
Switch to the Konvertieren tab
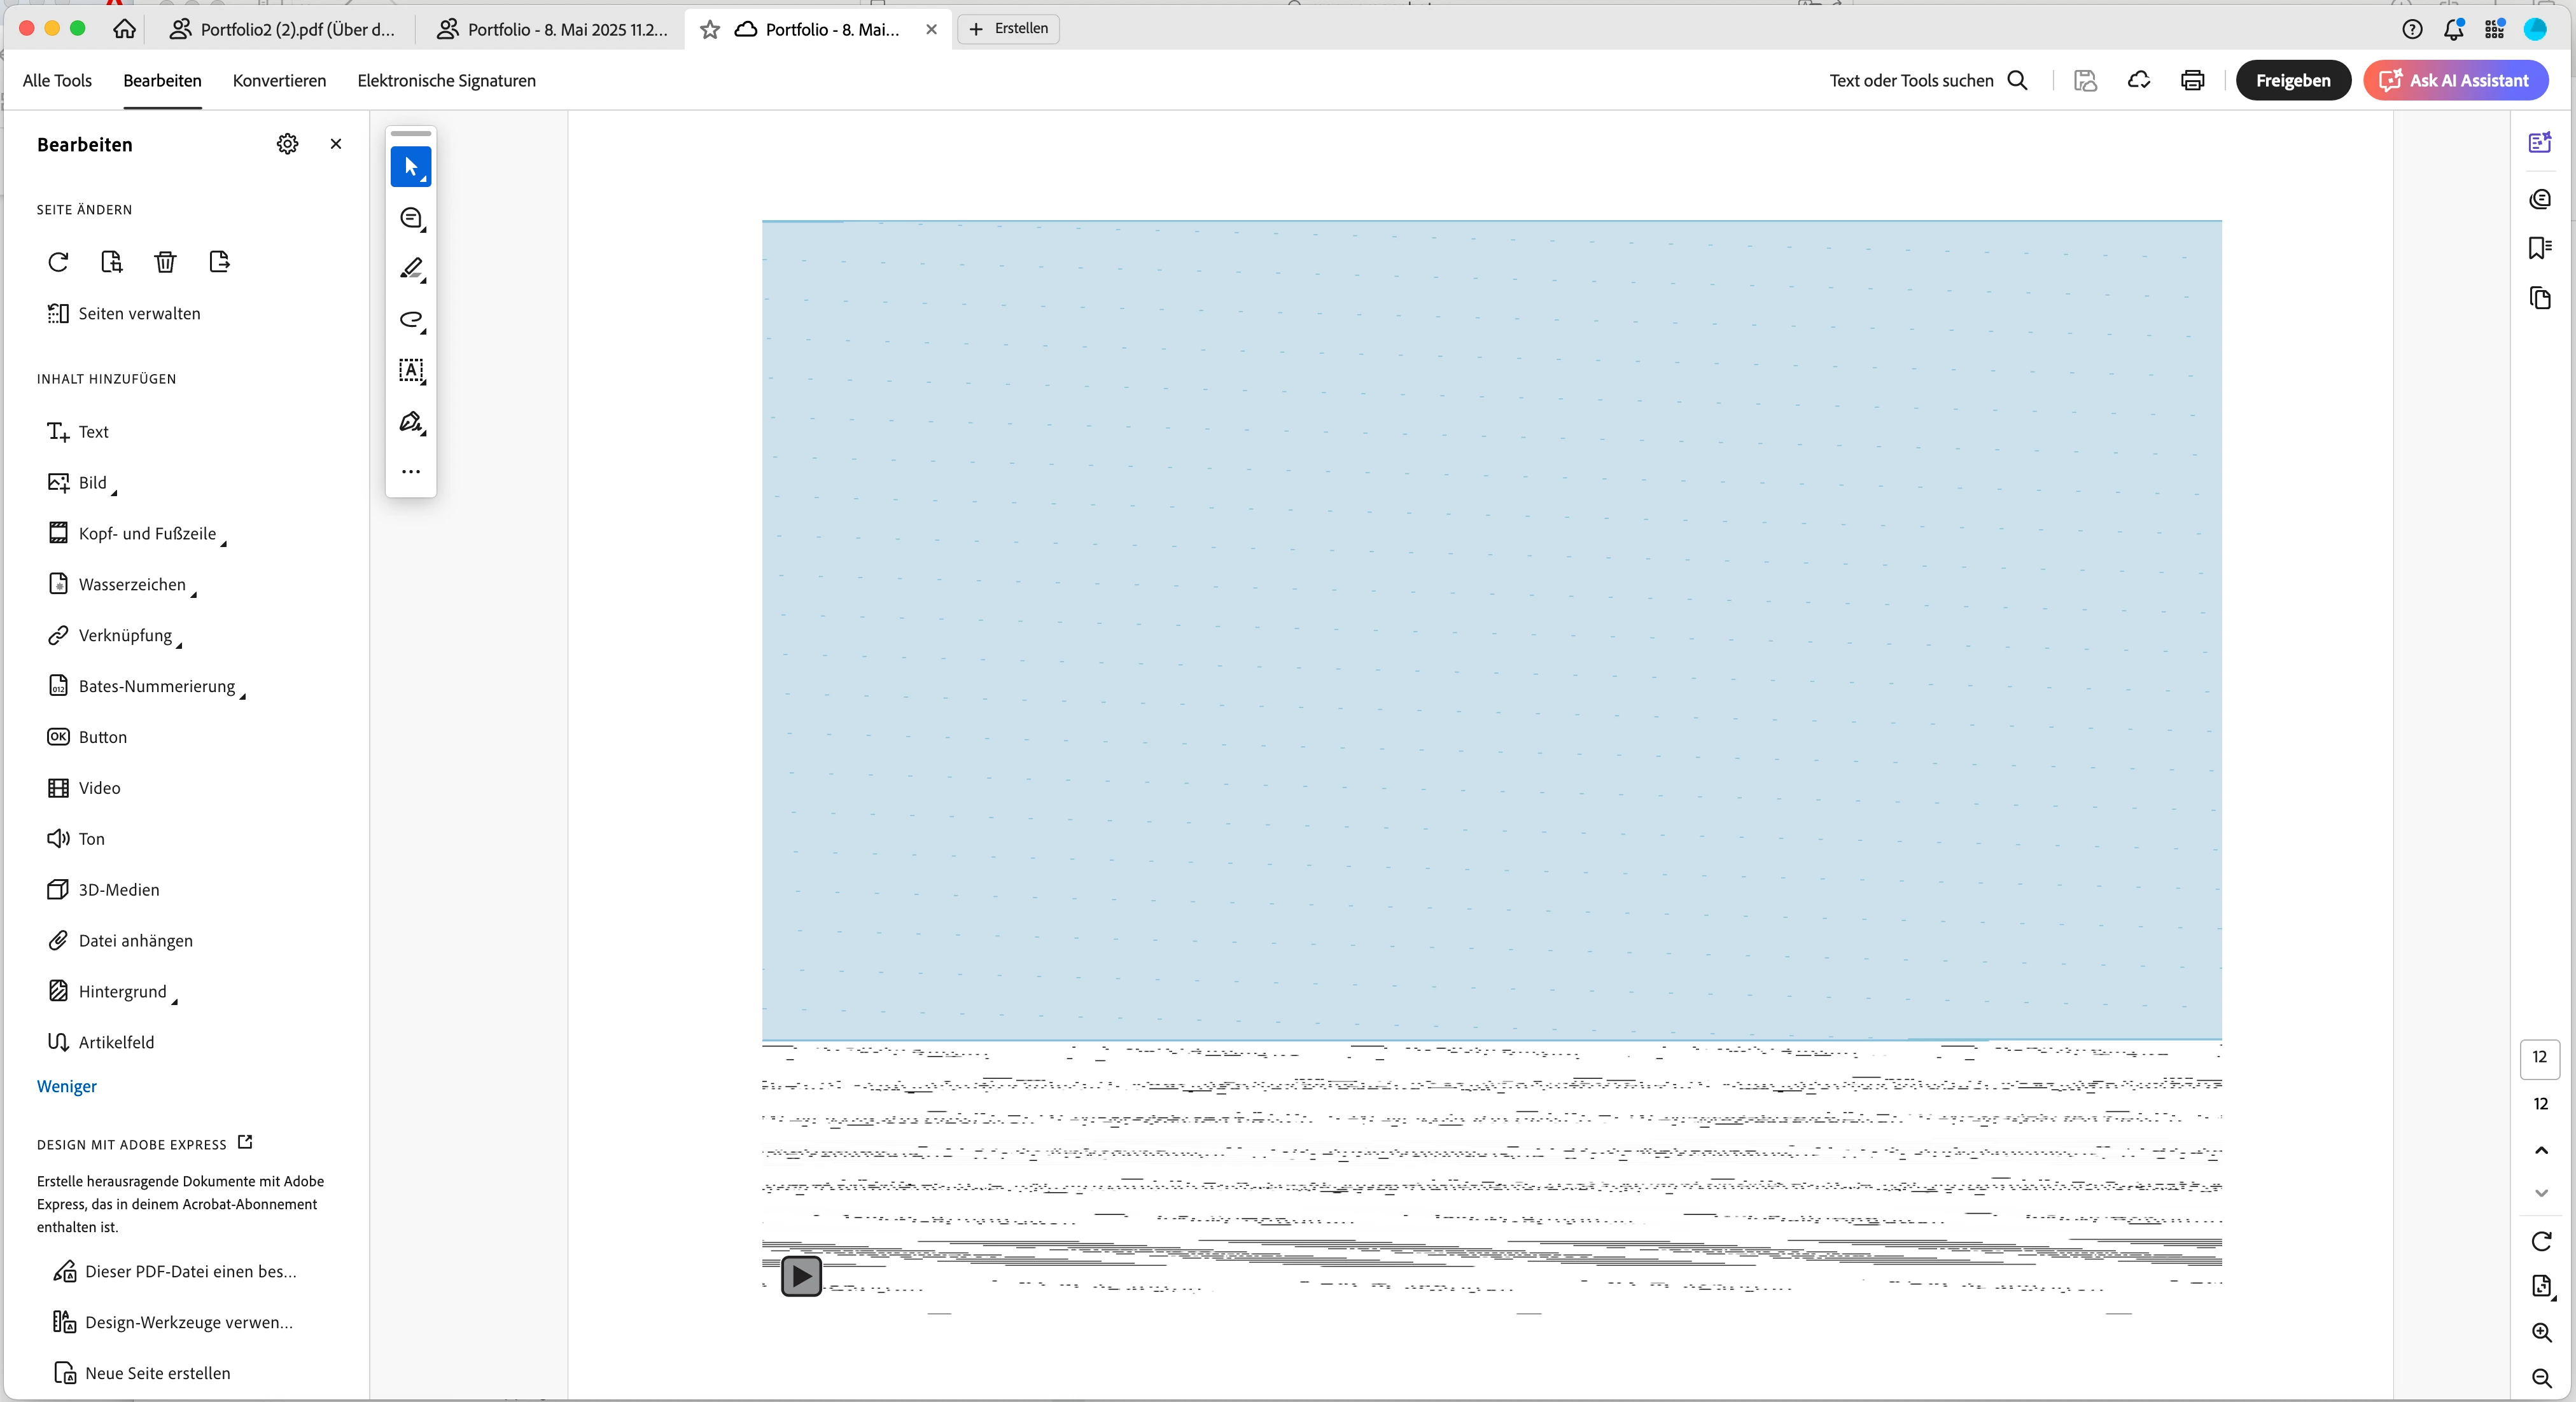[279, 81]
